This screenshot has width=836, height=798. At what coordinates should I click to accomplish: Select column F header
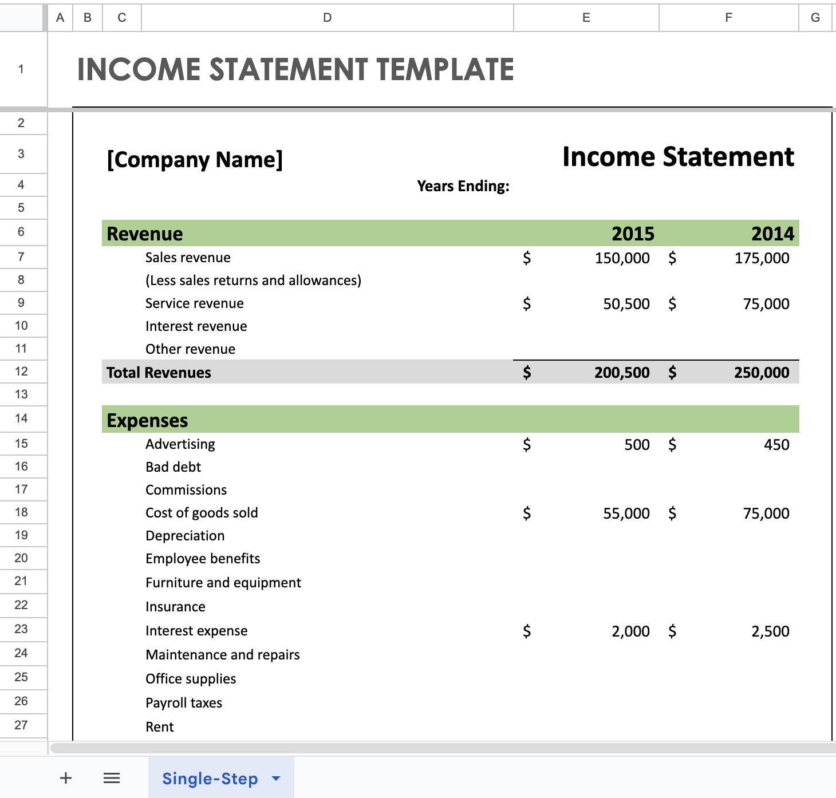coord(728,18)
